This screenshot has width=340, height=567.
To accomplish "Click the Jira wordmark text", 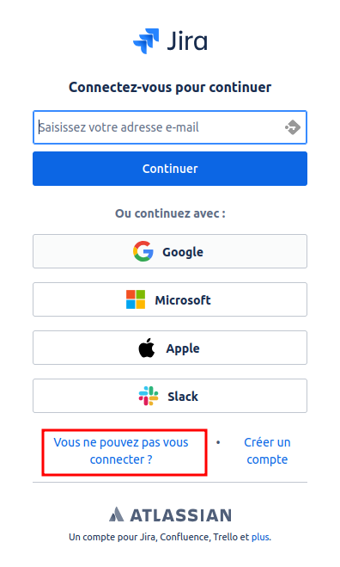I will 187,40.
